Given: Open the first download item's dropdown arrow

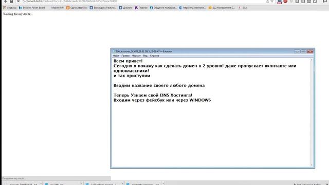Looking at the screenshot, I should pyautogui.click(x=41, y=184).
